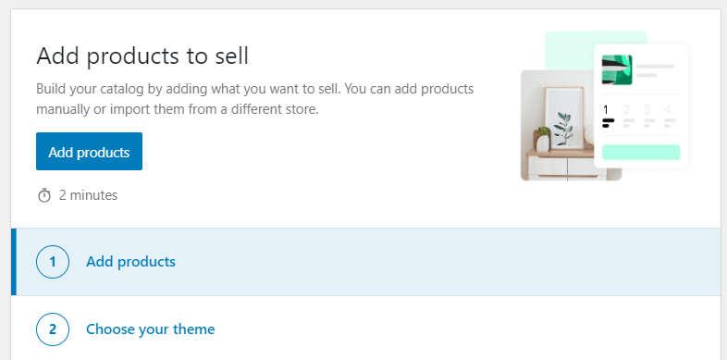The height and width of the screenshot is (360, 727).
Task: Select faded number 3 in the illustration card
Action: point(647,110)
